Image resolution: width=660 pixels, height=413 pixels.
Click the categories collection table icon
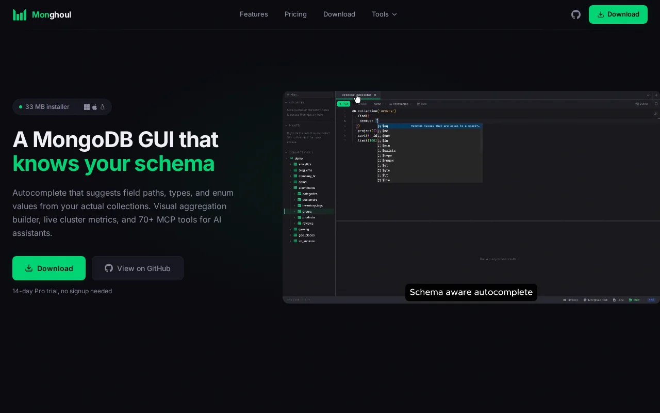299,194
